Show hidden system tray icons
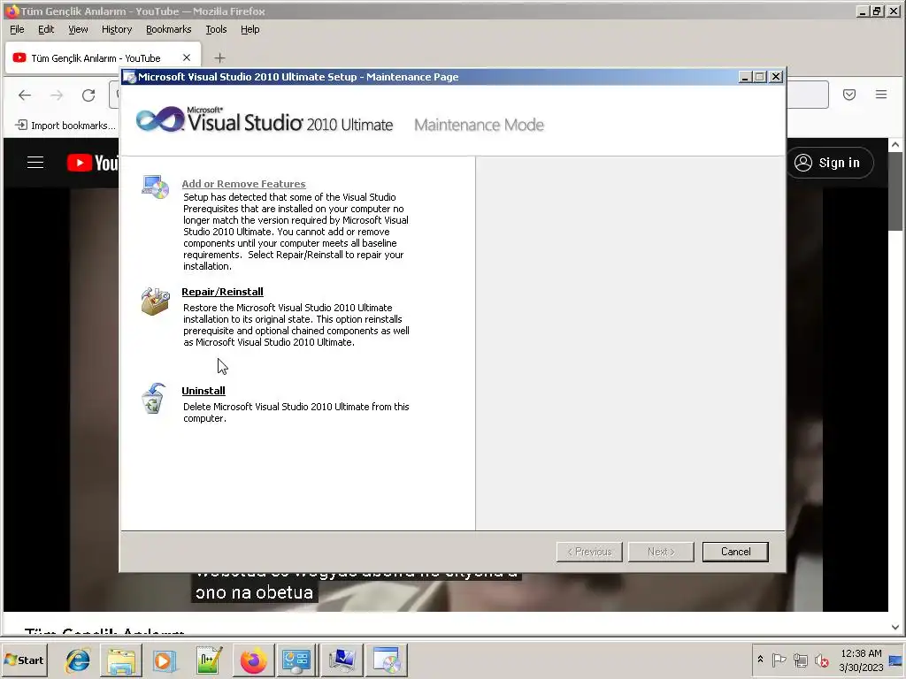Screen dimensions: 906x679 [x=760, y=659]
